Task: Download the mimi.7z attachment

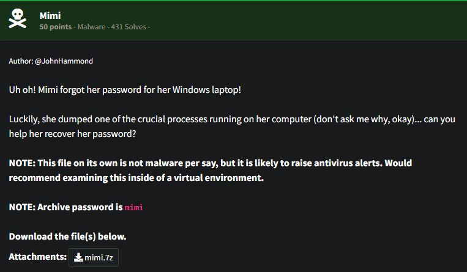Action: (94, 257)
